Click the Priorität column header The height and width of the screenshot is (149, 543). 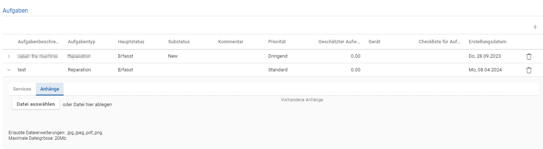coord(277,42)
